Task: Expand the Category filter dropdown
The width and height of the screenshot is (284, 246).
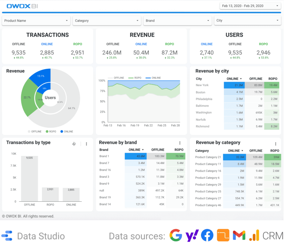Action: pos(107,20)
